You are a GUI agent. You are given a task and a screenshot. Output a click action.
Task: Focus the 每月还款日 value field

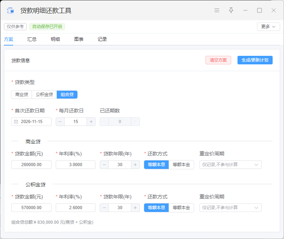(x=76, y=122)
